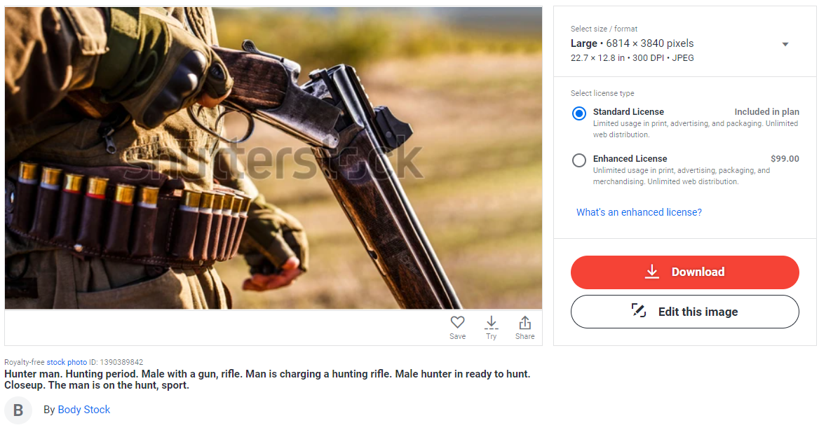Click the edit pencil icon
The image size is (819, 430).
[x=638, y=310]
